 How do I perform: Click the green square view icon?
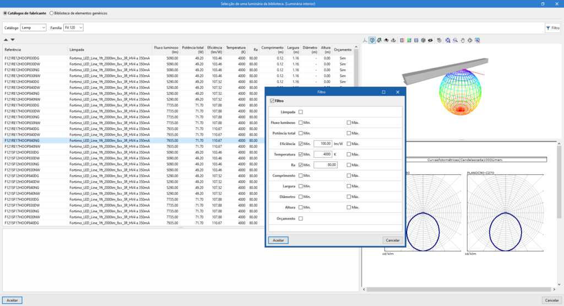click(409, 40)
